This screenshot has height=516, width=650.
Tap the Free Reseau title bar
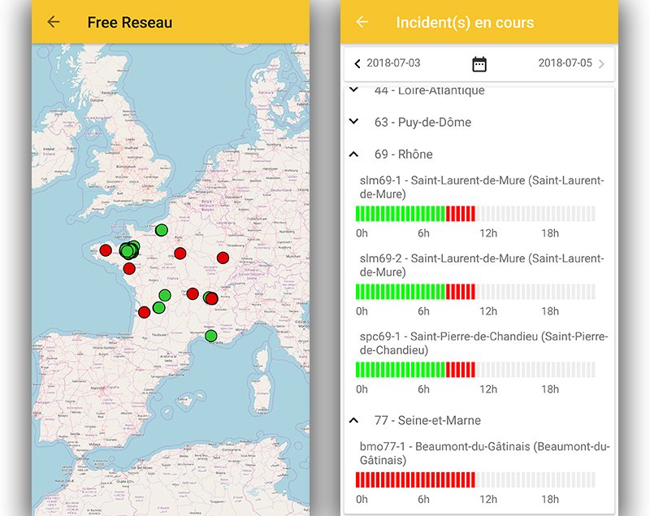pyautogui.click(x=130, y=22)
